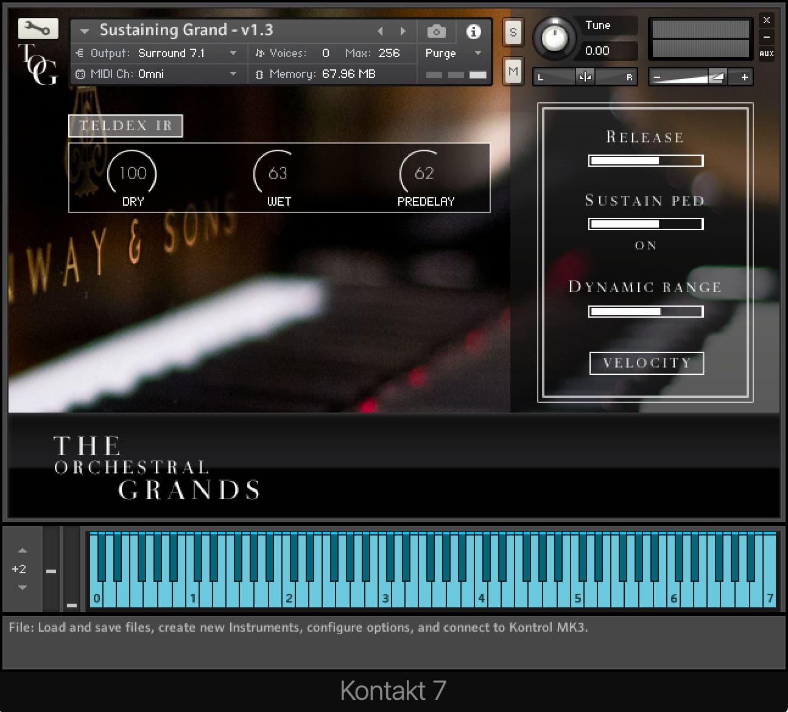Click the Memory 67.96 MB readout

(x=349, y=74)
